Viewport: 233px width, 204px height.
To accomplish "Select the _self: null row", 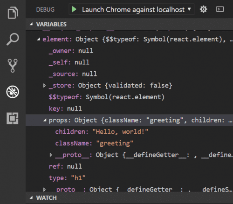I will (129, 62).
